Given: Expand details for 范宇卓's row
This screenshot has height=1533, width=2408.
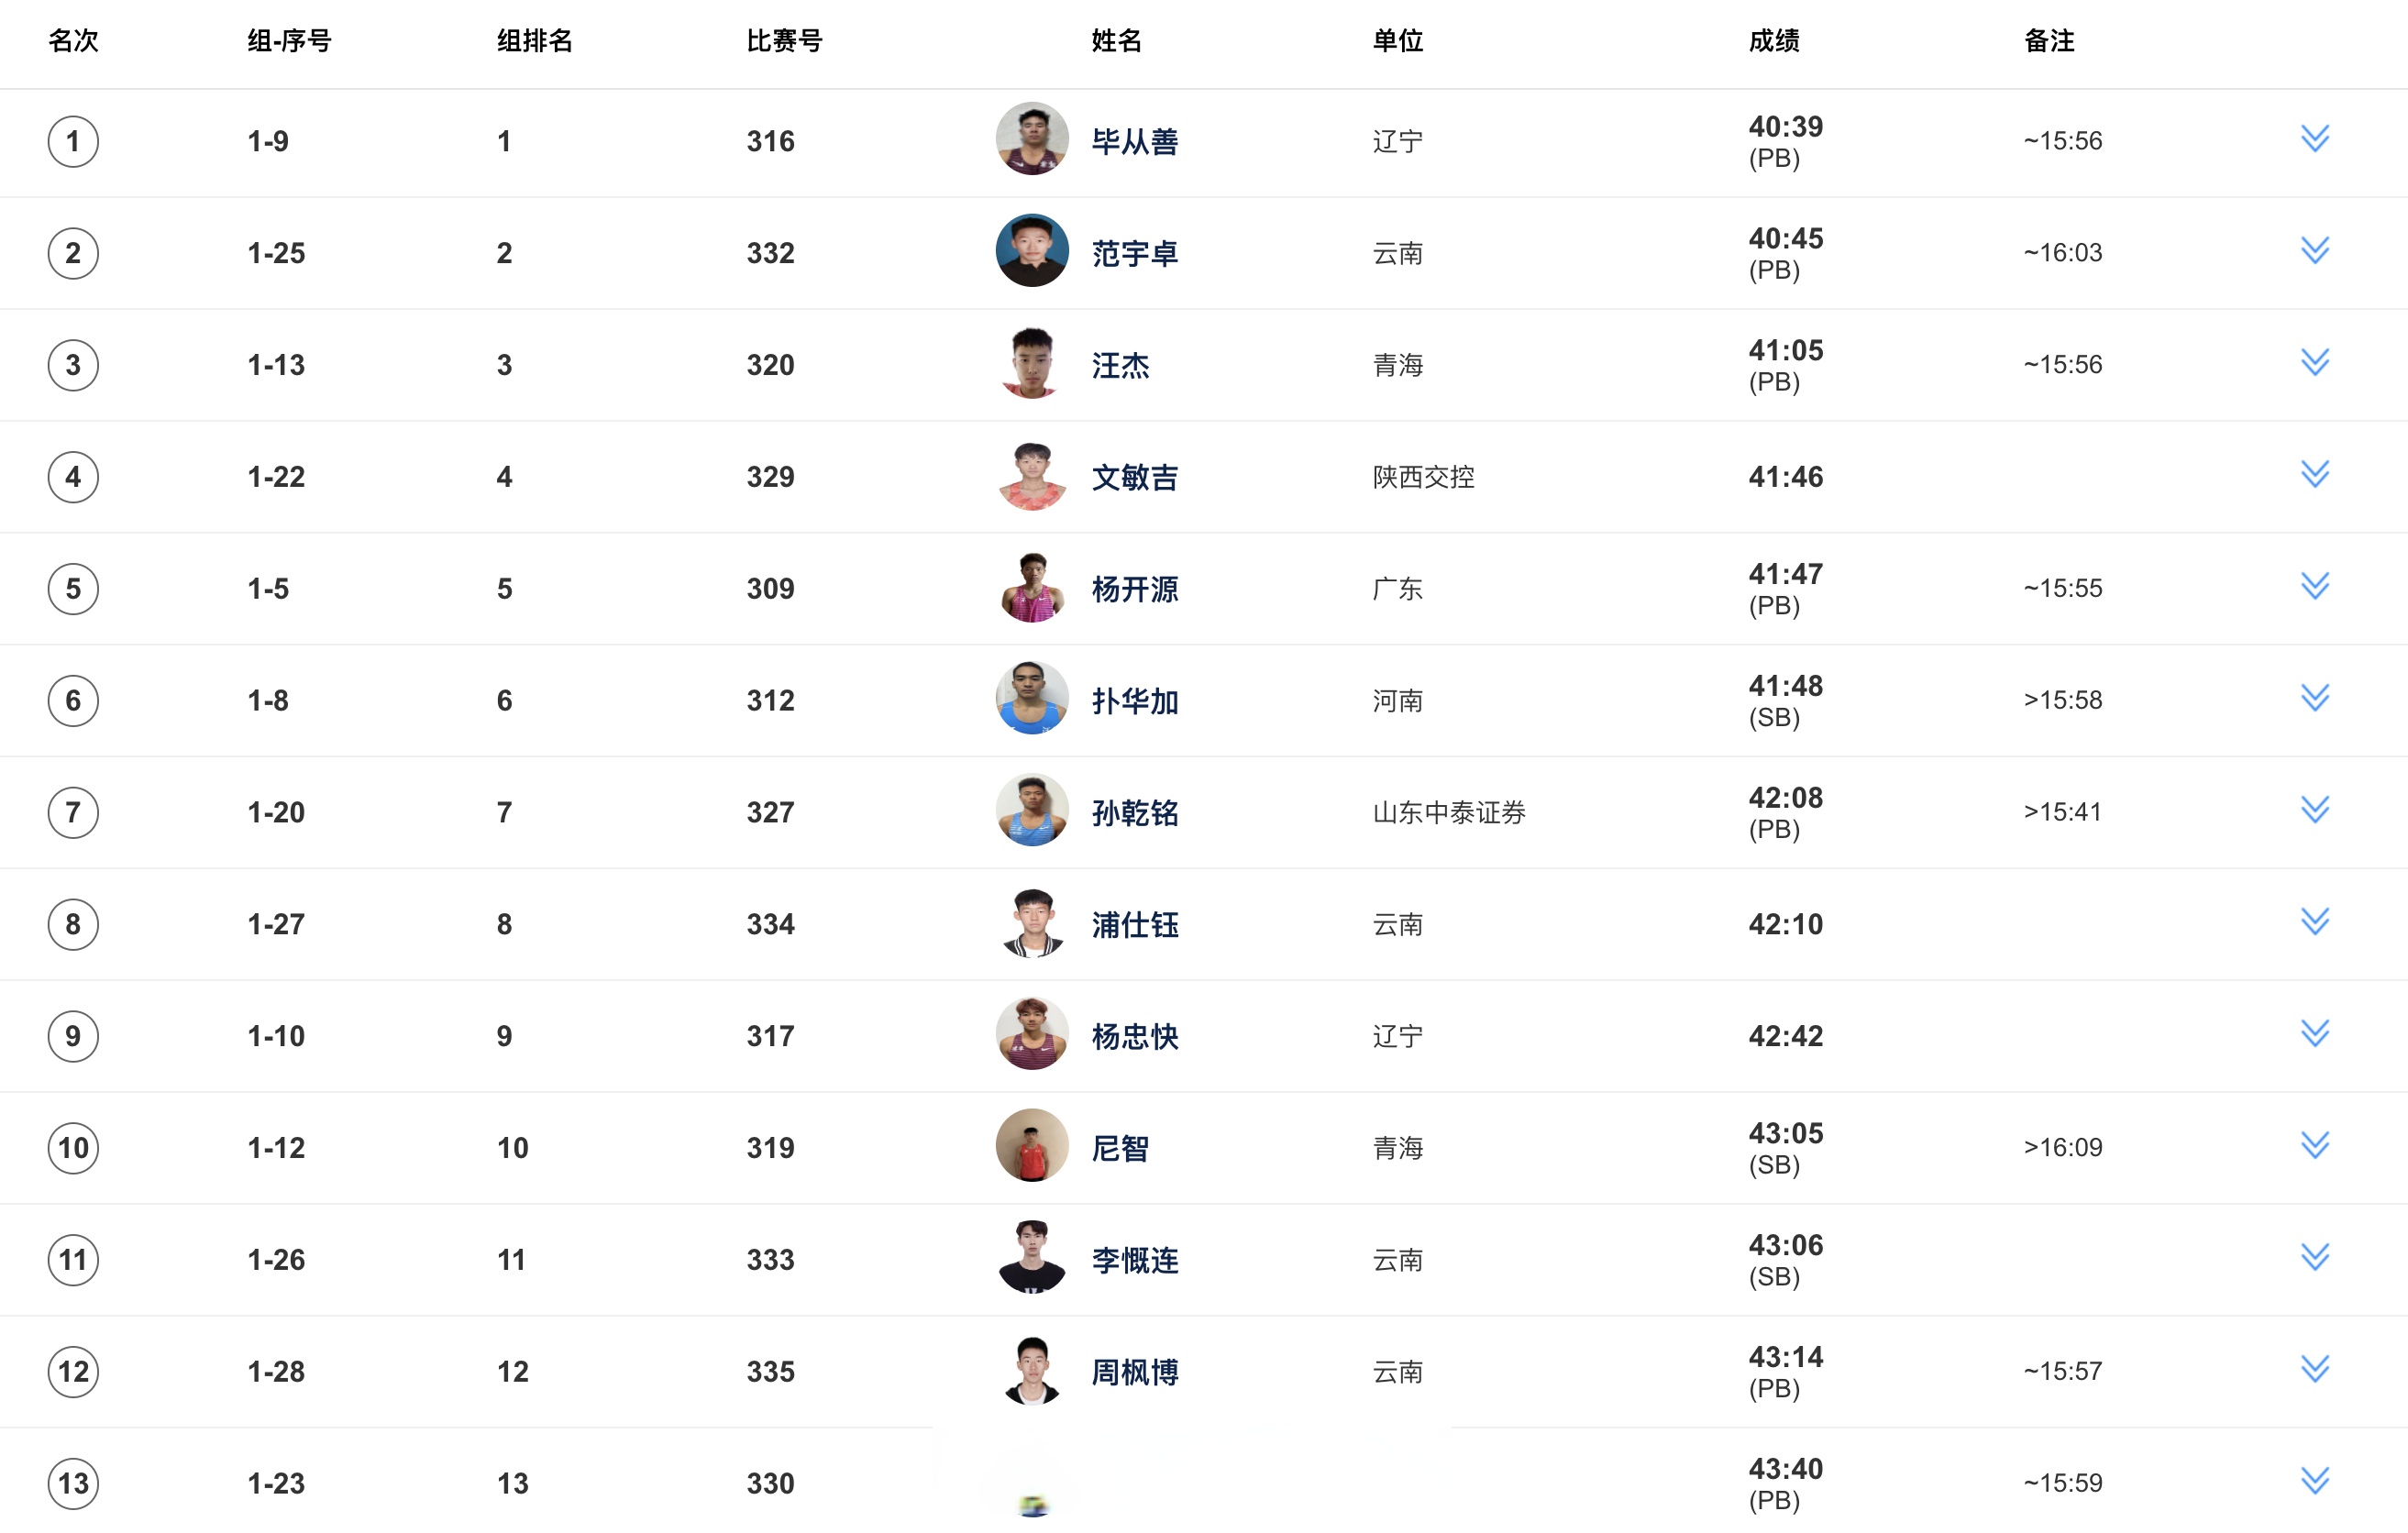Looking at the screenshot, I should click(2314, 251).
